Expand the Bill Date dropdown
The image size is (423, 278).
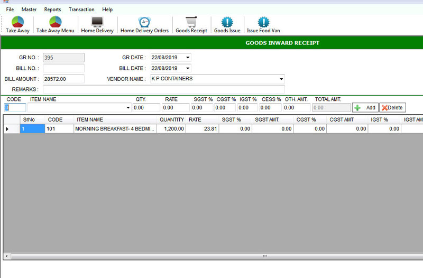(x=188, y=68)
